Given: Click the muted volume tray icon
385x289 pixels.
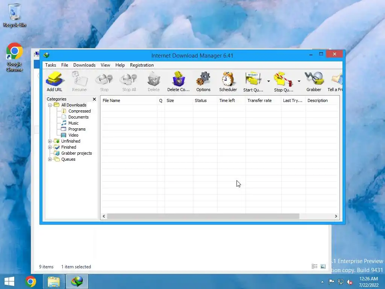Looking at the screenshot, I should point(350,282).
